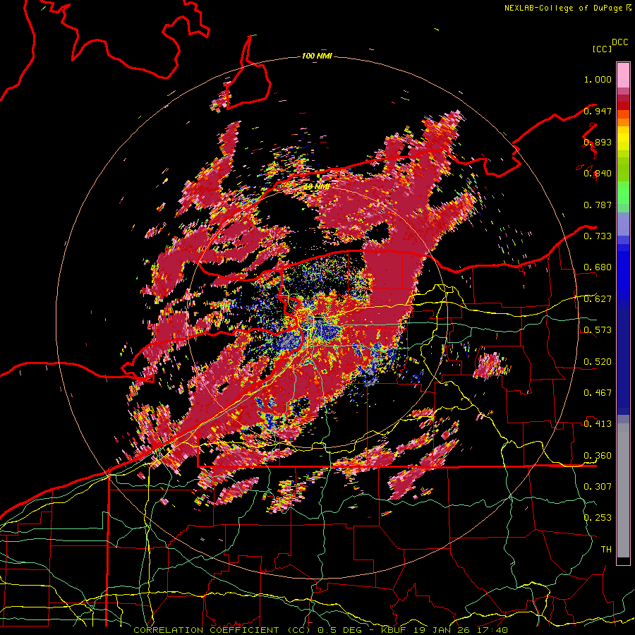Select the 50 NMI range ring label

pyautogui.click(x=316, y=187)
